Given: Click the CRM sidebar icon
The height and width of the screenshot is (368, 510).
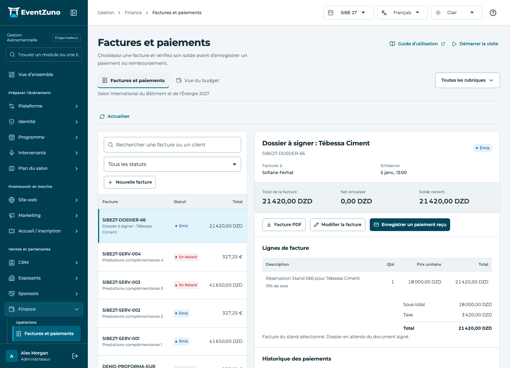Looking at the screenshot, I should pyautogui.click(x=12, y=263).
